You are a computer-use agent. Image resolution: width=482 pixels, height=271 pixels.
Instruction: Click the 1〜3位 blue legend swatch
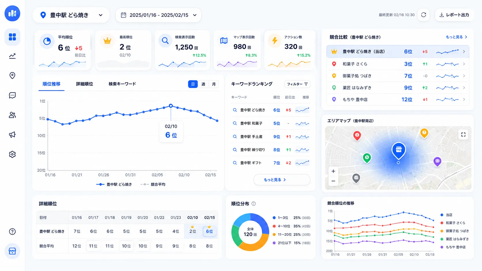pyautogui.click(x=274, y=218)
